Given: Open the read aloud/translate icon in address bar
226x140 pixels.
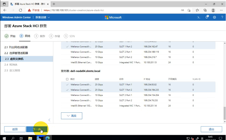Looking at the screenshot, I should (182, 10).
